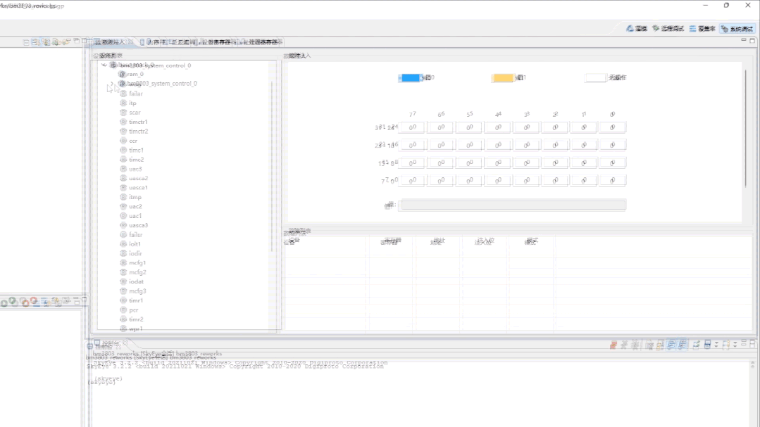Click the uasca2 register icon
This screenshot has height=427, width=760.
click(x=123, y=178)
